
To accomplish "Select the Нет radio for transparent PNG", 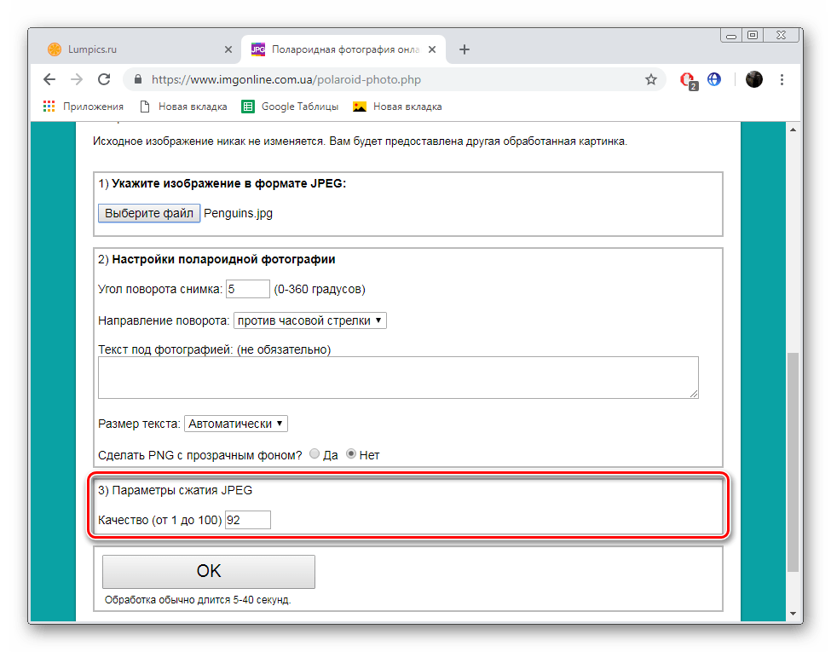I will (x=350, y=454).
